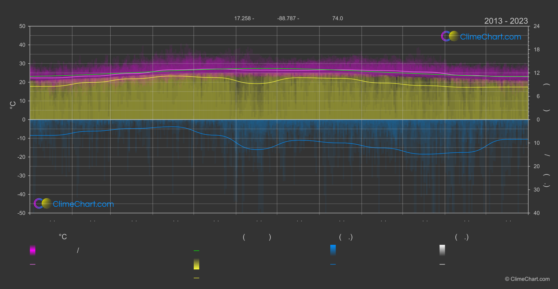Viewport: 558px width, 289px height.
Task: Click the white gradient legend swatch
Action: coord(442,250)
